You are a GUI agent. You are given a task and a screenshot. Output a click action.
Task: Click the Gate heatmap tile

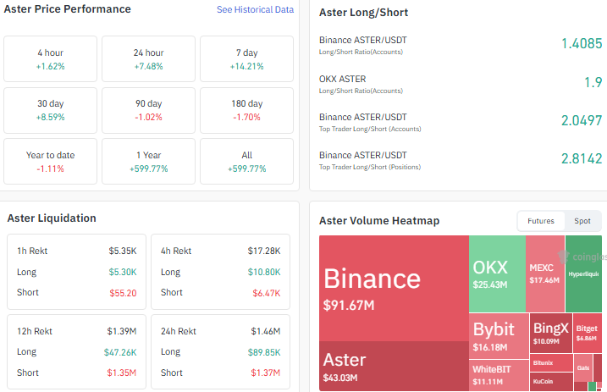(582, 367)
